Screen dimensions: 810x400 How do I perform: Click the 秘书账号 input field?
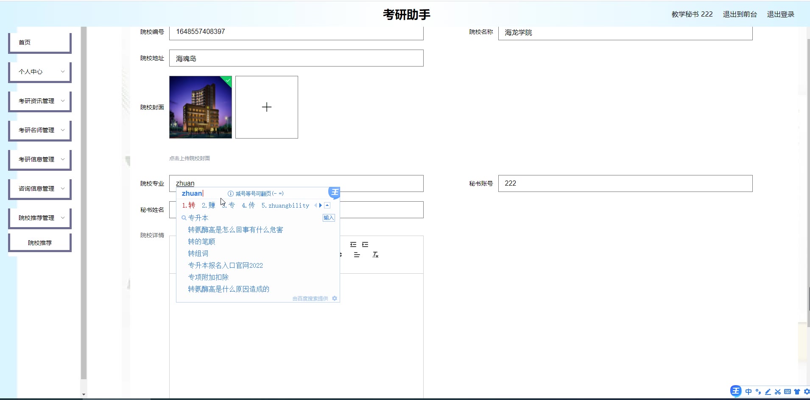pos(626,183)
